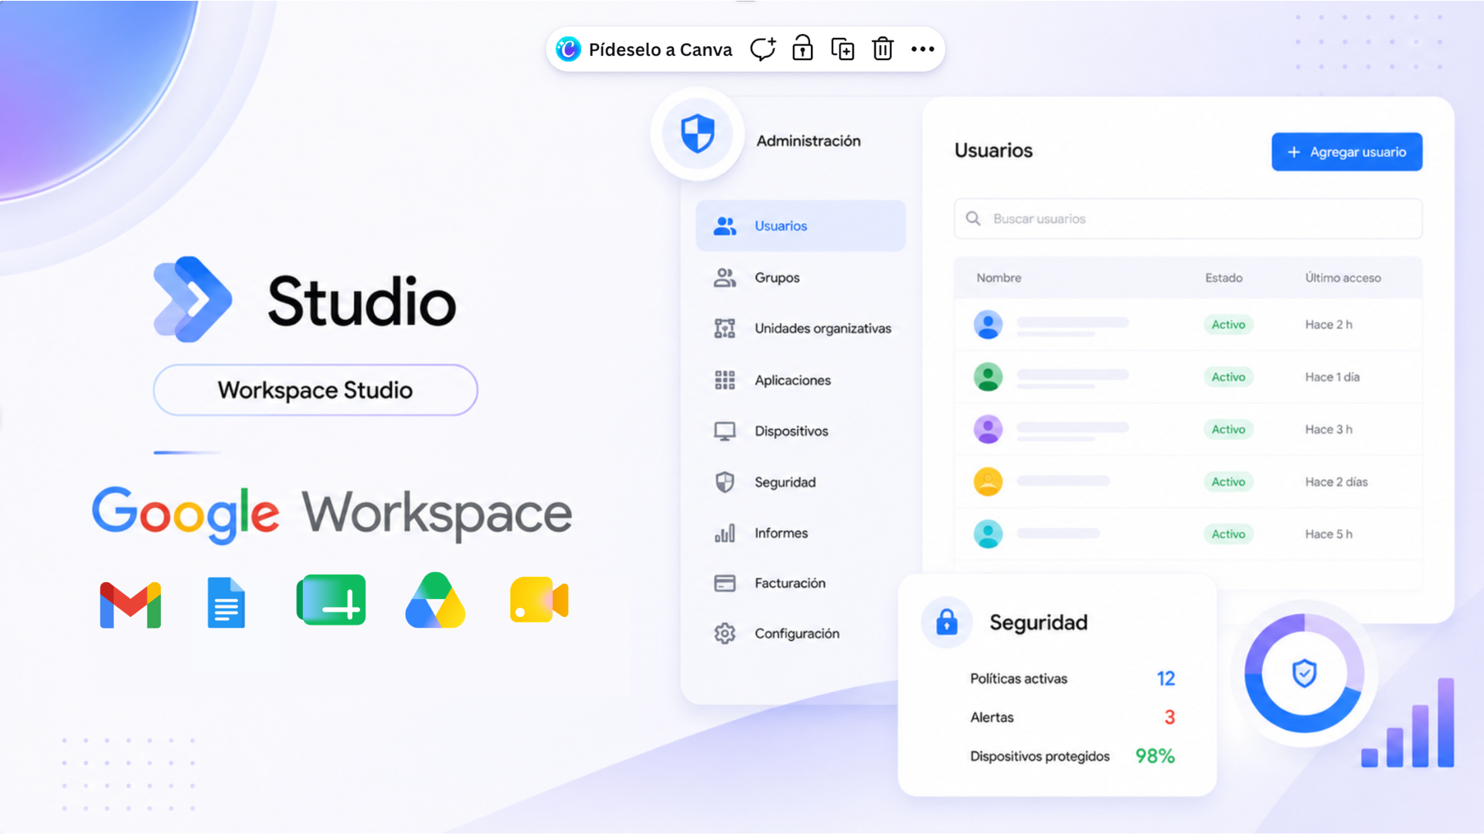Click the lock element icon in toolbar
This screenshot has width=1484, height=835.
pyautogui.click(x=802, y=49)
